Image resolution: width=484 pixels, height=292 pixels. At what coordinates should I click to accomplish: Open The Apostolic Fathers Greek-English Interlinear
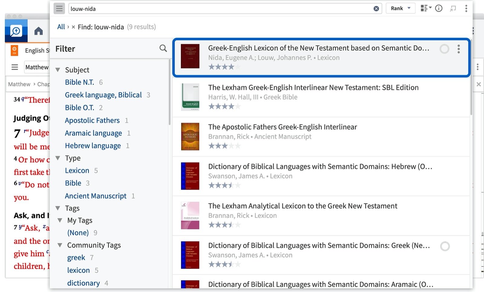tap(283, 127)
